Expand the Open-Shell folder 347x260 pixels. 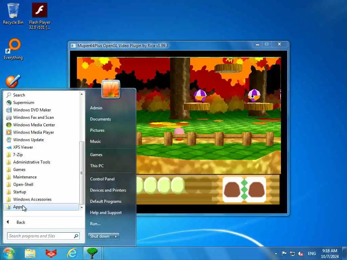point(41,185)
